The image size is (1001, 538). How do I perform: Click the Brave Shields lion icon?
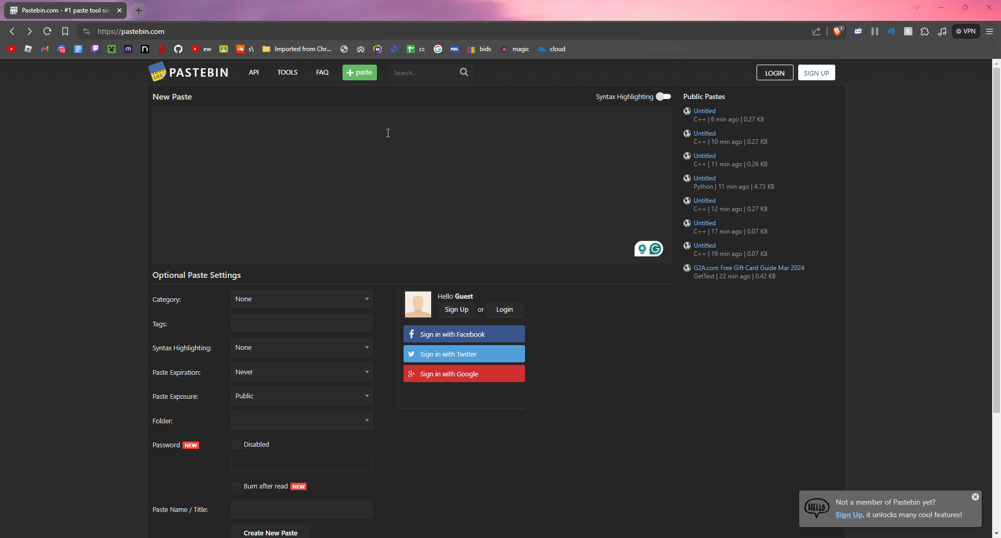(837, 31)
